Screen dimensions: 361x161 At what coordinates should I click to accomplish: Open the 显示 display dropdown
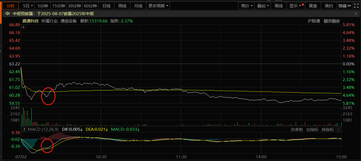296,6
